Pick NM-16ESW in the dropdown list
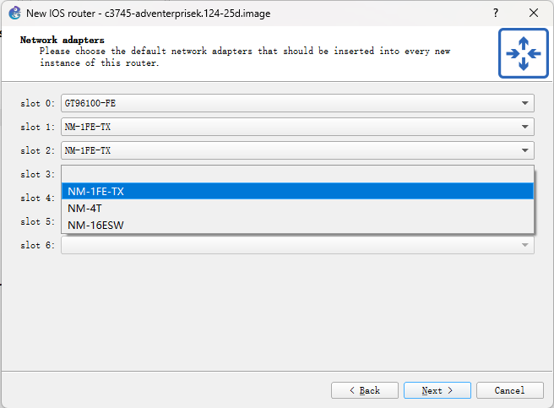Viewport: 554px width, 408px height. coord(297,225)
